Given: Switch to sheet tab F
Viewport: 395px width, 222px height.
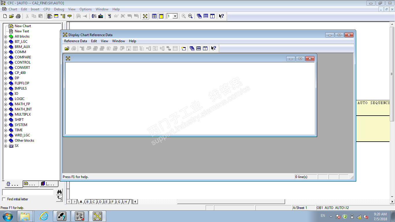Looking at the screenshot, I should click(x=112, y=202).
